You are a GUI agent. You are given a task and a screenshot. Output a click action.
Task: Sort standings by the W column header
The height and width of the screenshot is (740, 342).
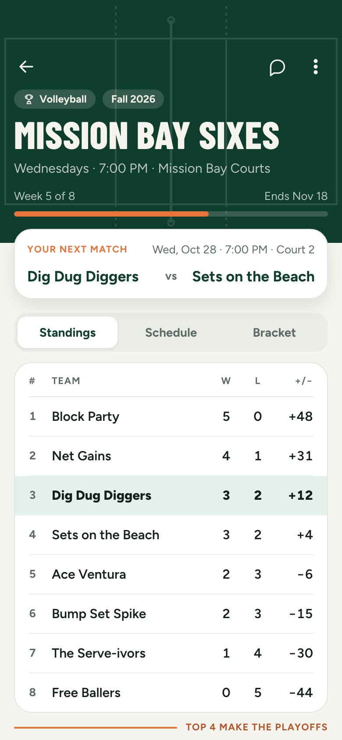click(x=226, y=381)
